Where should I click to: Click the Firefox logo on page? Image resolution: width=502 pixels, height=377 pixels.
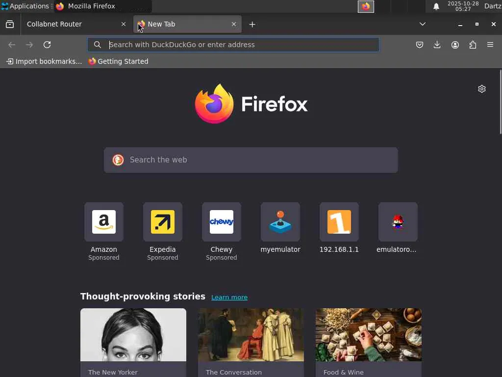click(x=251, y=104)
